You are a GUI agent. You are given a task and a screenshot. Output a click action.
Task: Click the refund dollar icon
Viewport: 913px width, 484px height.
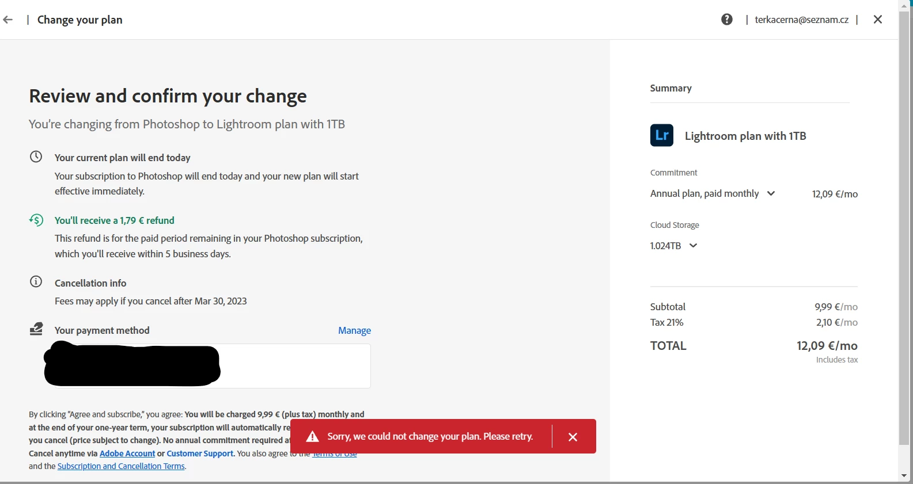click(x=36, y=220)
